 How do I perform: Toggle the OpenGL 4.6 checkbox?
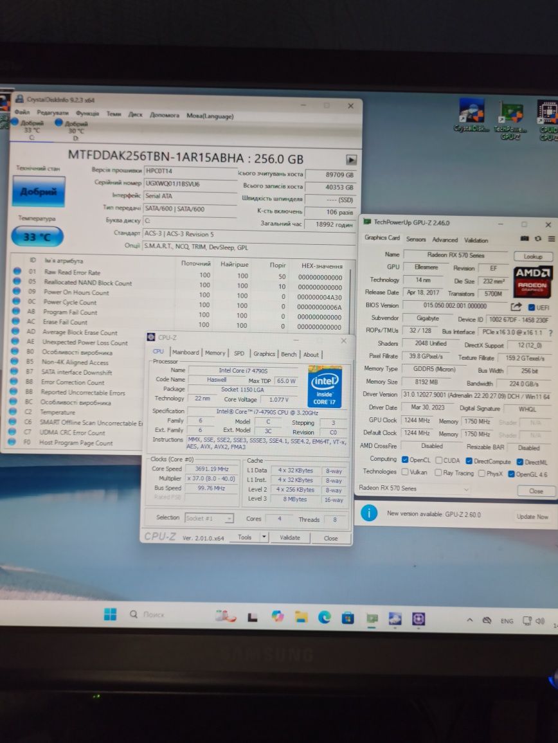tap(511, 474)
